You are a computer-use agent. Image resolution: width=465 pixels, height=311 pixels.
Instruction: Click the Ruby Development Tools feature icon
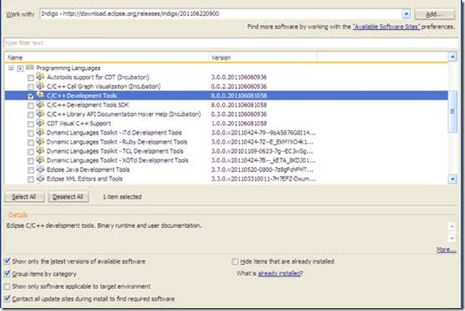pyautogui.click(x=40, y=141)
